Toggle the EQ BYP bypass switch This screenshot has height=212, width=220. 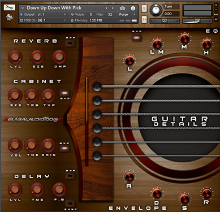coord(137,38)
